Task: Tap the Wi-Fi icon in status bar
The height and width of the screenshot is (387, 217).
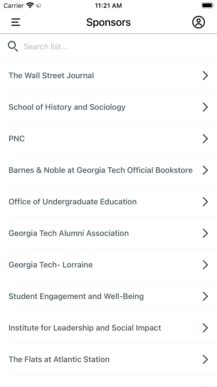Action: pyautogui.click(x=30, y=5)
